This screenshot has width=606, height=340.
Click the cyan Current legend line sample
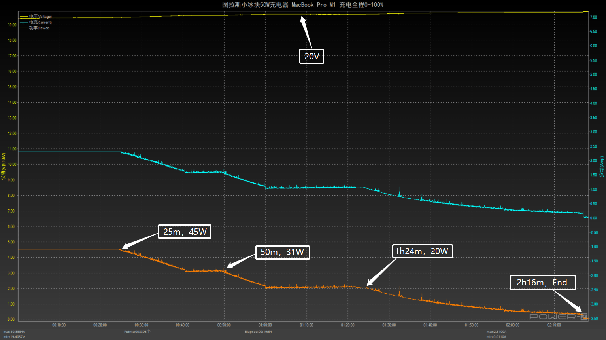pos(24,22)
